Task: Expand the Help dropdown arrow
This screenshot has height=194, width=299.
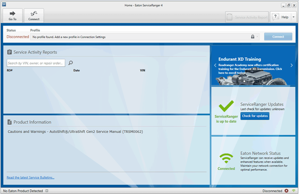Action: click(x=293, y=17)
